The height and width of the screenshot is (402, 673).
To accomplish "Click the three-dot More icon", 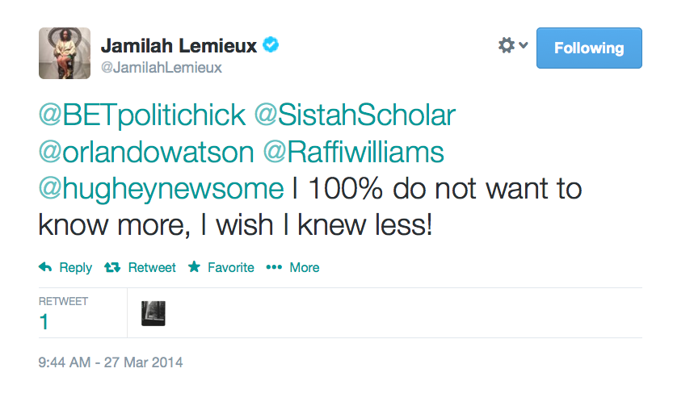I will (x=274, y=267).
